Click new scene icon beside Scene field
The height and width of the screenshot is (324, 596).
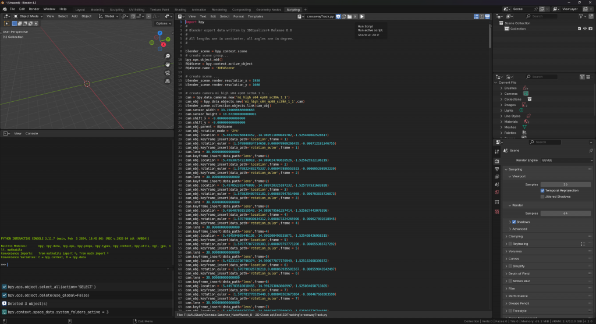(x=542, y=9)
